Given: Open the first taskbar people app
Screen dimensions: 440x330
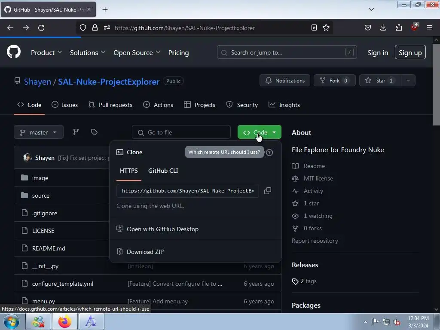Looking at the screenshot, I should (38, 321).
